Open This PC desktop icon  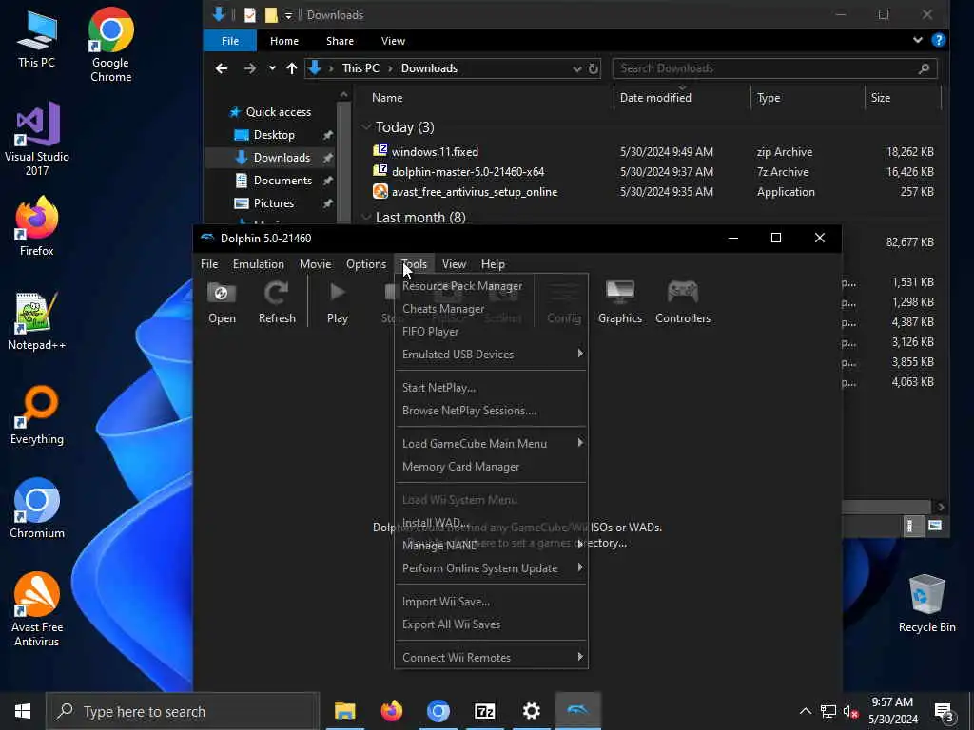pos(37,38)
